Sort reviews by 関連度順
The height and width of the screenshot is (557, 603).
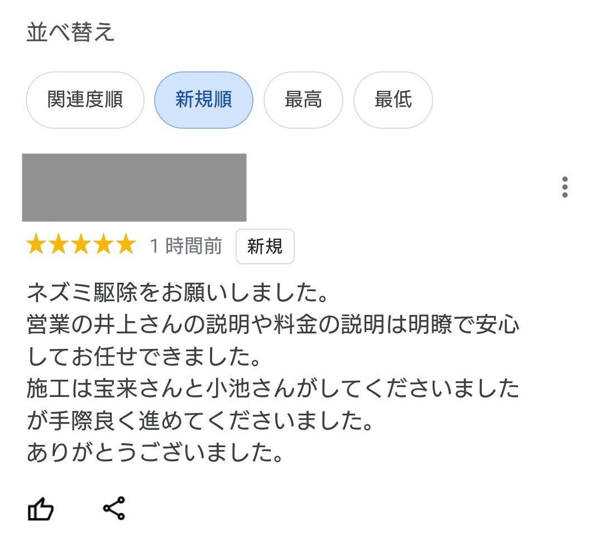pos(85,100)
